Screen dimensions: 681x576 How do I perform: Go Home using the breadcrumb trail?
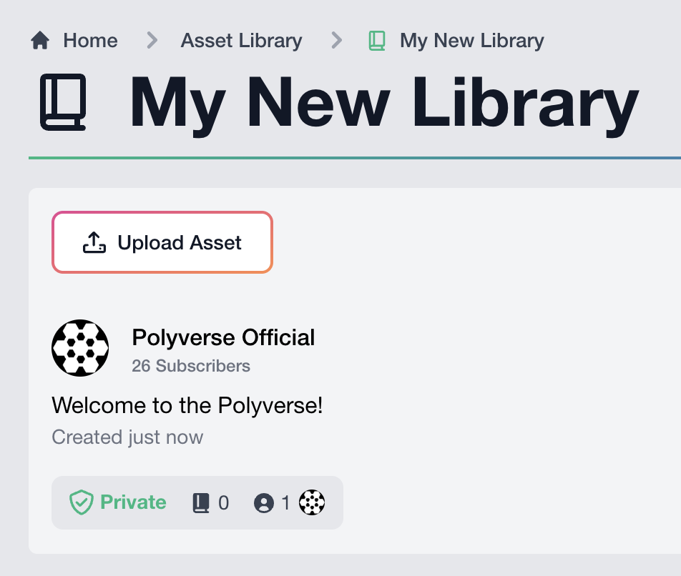[x=90, y=41]
